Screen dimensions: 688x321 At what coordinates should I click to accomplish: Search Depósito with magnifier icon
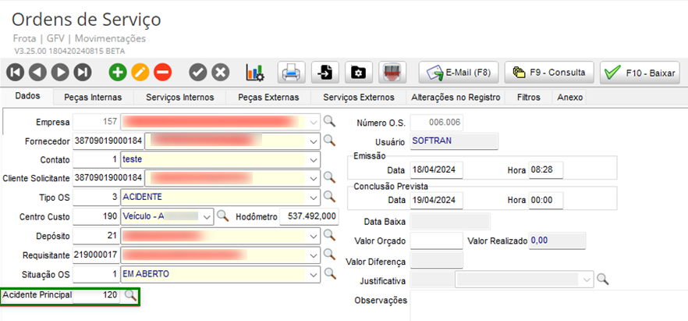[x=329, y=235]
